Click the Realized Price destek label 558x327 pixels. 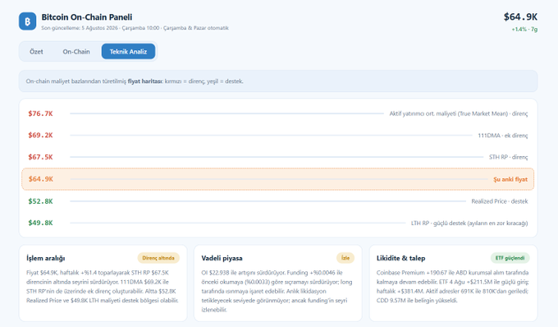coord(500,201)
